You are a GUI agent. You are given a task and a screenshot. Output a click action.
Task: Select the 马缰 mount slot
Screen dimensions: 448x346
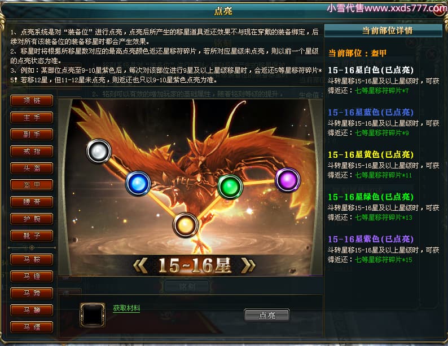32,327
